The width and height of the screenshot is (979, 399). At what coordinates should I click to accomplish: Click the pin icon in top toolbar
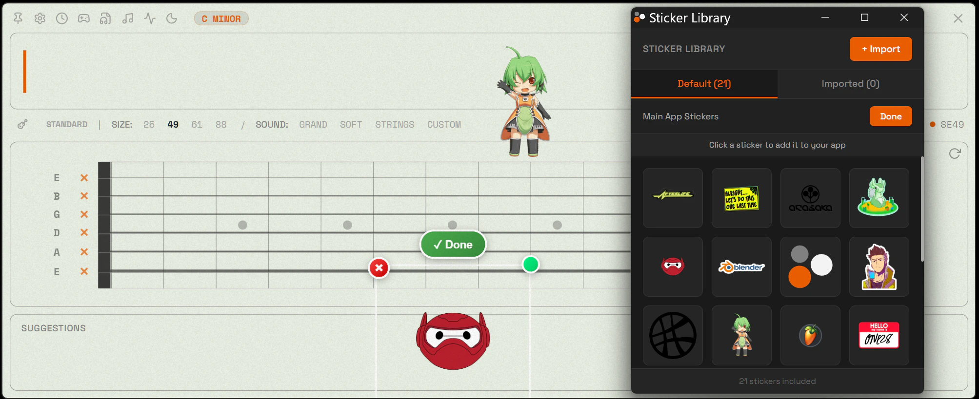click(x=18, y=19)
